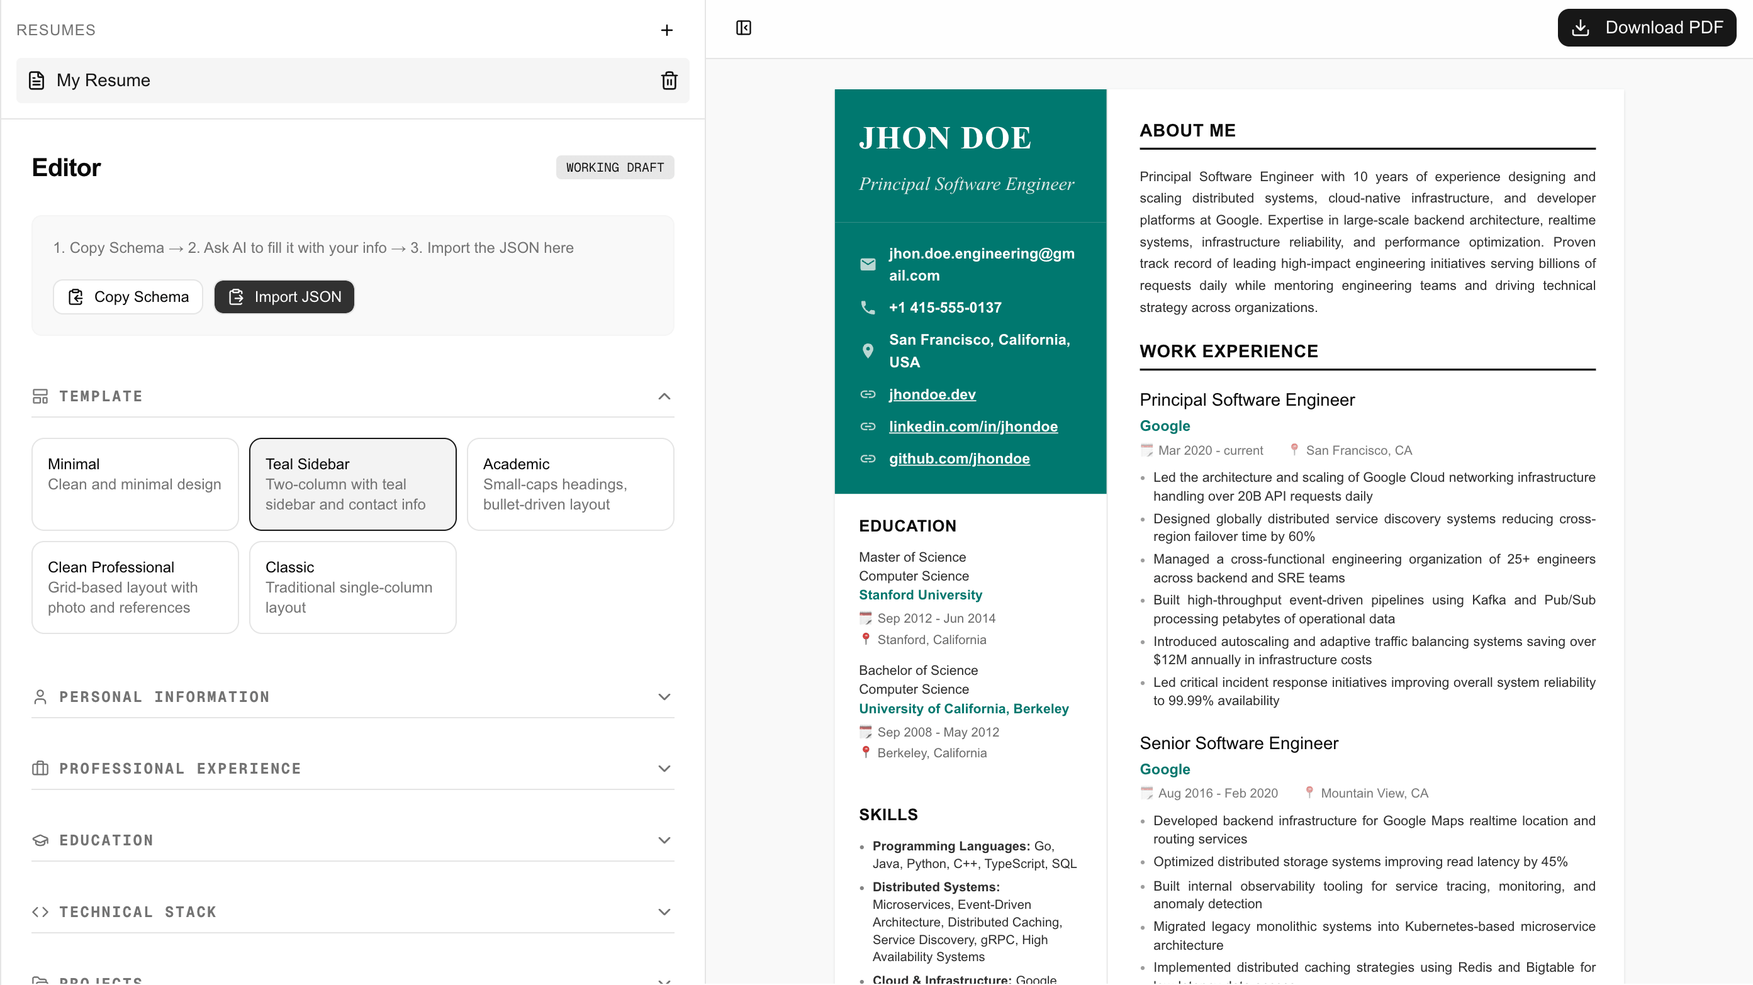The height and width of the screenshot is (985, 1753).
Task: Click the Technical Stack code brackets icon
Action: click(40, 912)
